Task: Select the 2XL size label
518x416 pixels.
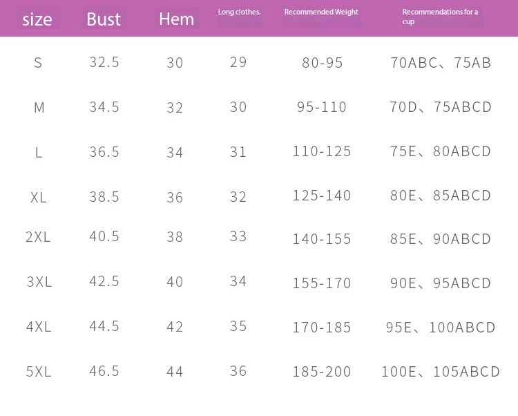Action: pos(38,237)
